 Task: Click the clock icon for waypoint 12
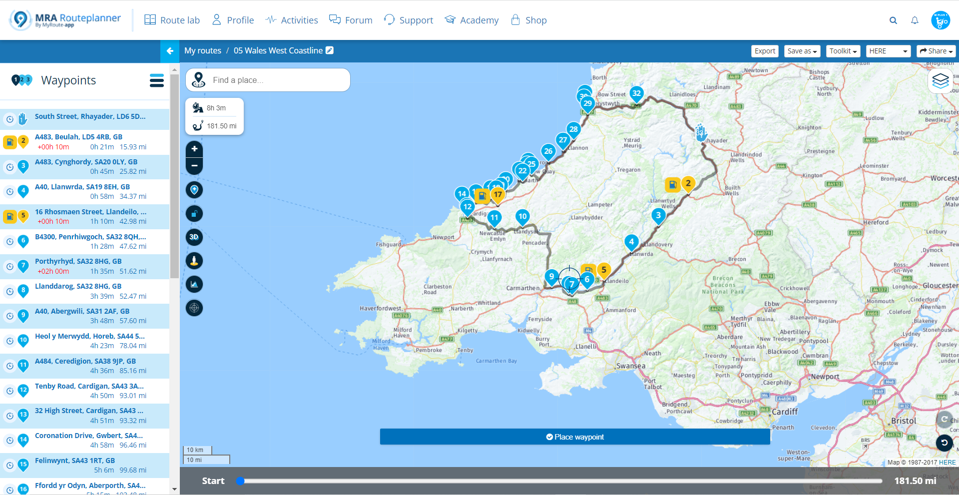[9, 391]
